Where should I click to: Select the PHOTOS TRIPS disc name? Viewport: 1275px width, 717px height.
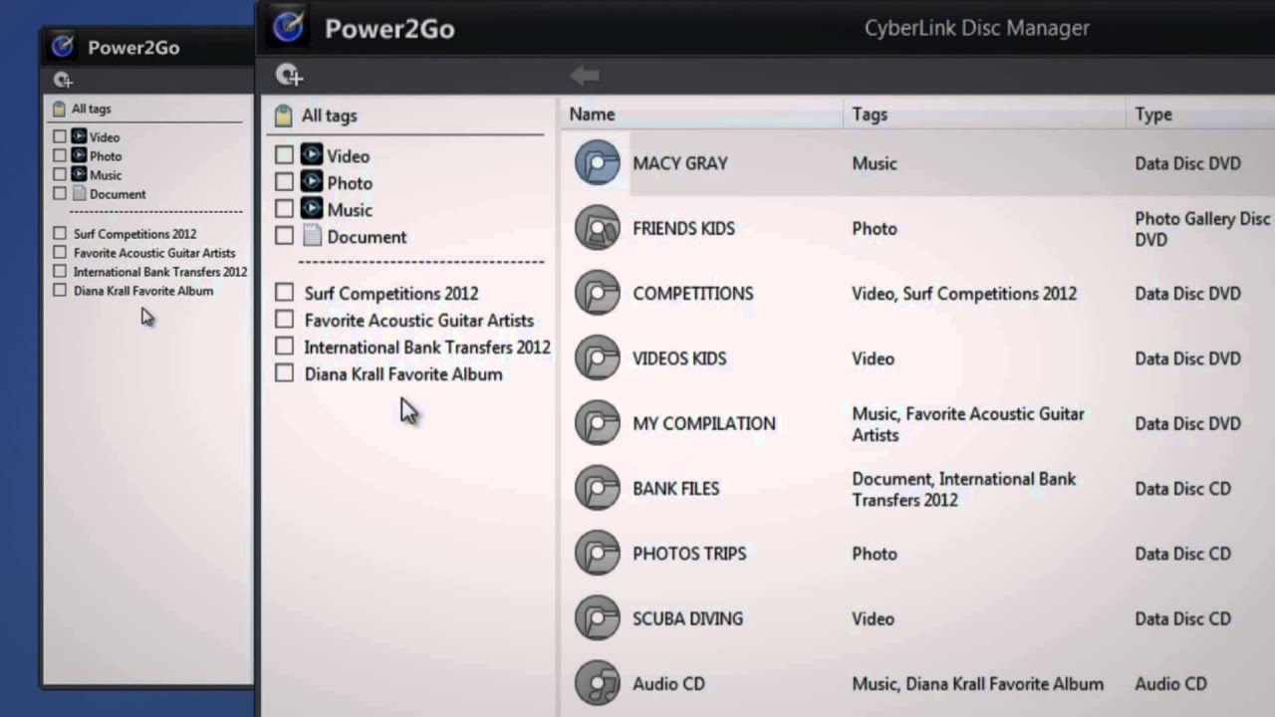pos(689,554)
